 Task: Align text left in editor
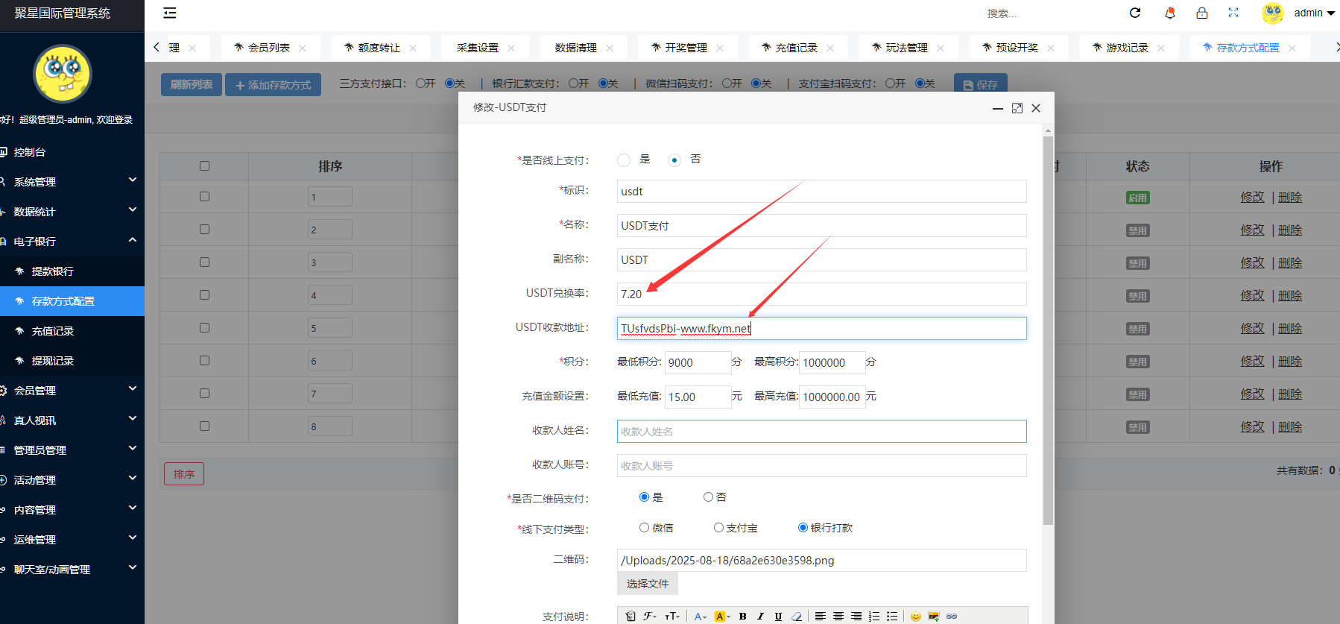(821, 617)
